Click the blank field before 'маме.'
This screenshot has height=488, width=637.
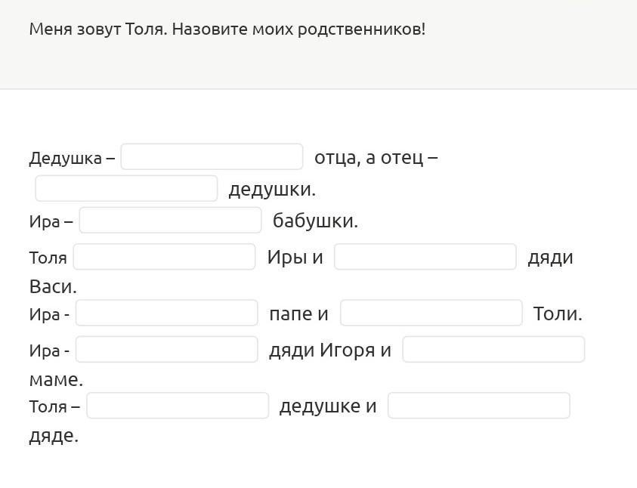click(x=493, y=350)
